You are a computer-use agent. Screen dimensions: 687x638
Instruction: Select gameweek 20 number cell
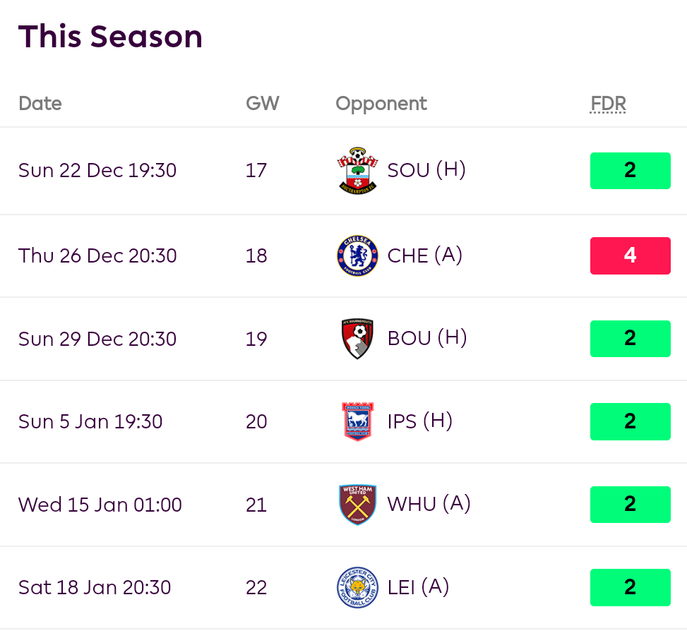coord(256,421)
